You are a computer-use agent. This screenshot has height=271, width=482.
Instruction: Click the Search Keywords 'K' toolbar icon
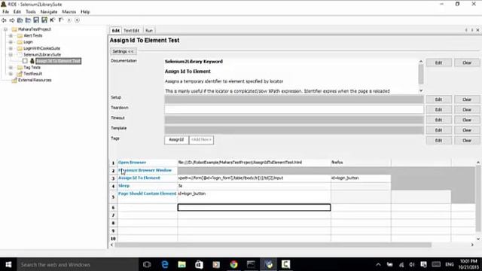click(52, 20)
